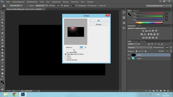Select the History Brush tool

pos(2,43)
